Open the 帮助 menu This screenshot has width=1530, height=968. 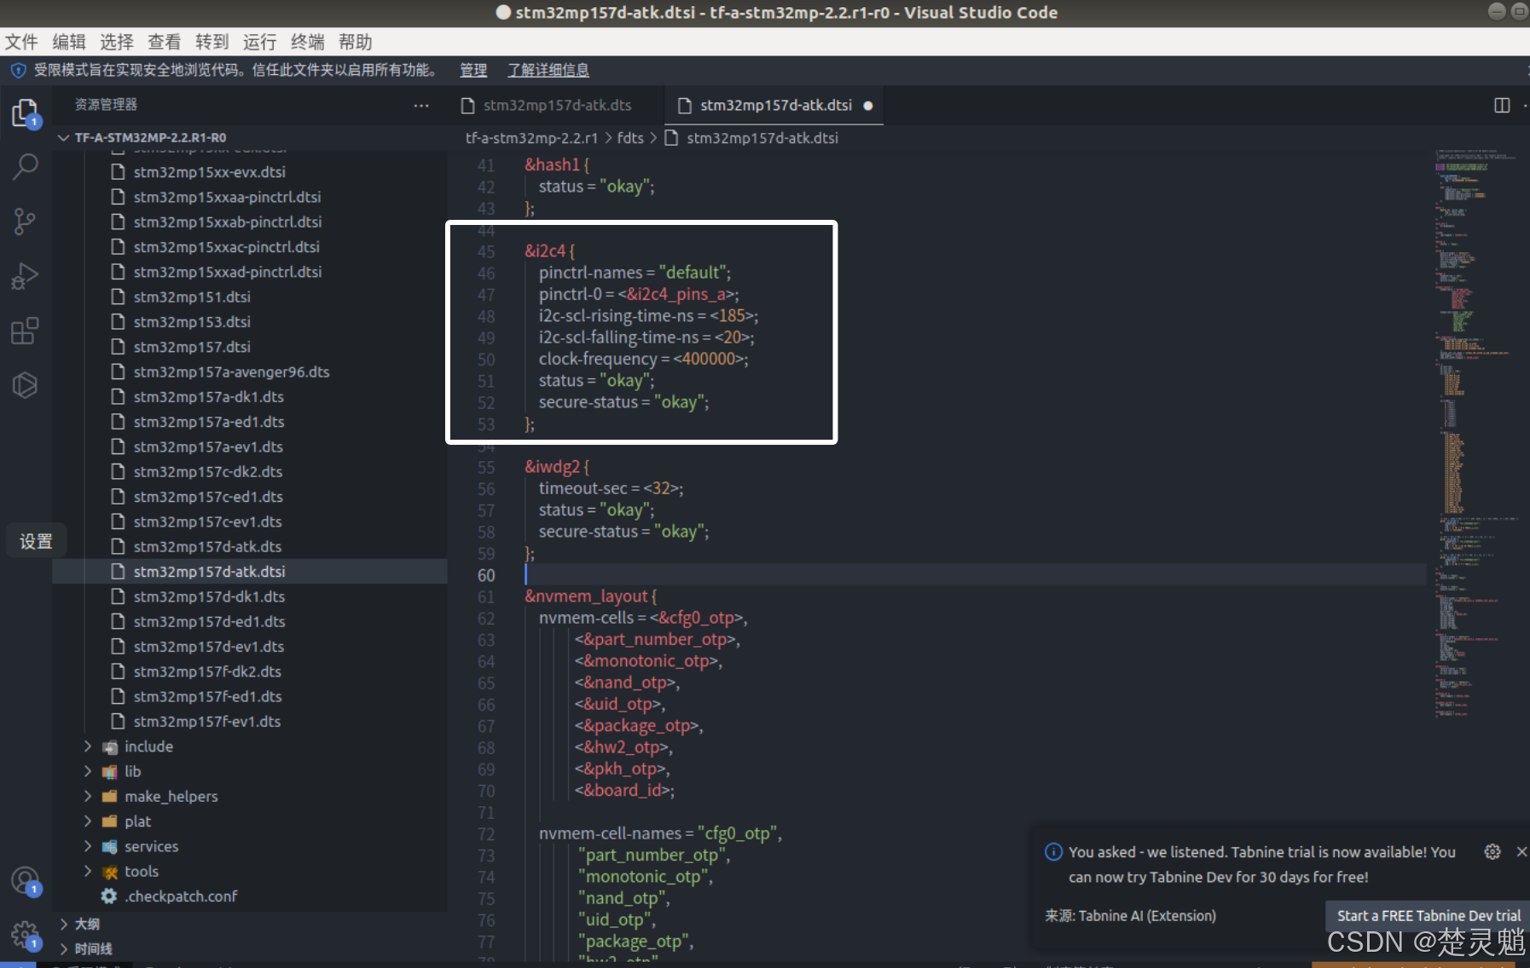356,42
